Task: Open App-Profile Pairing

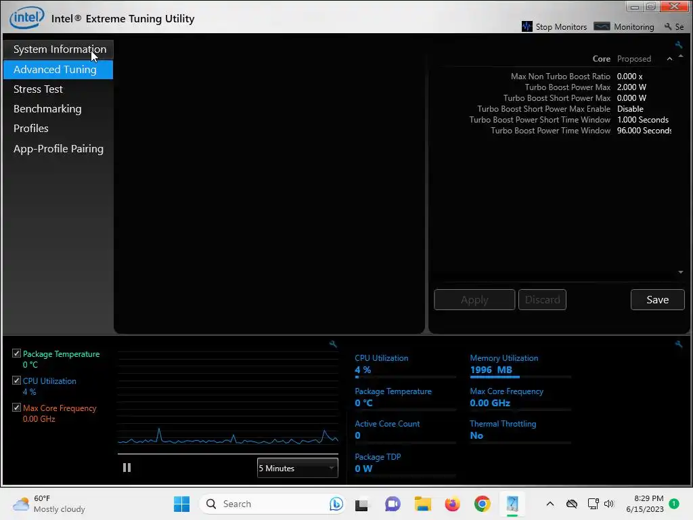Action: pyautogui.click(x=58, y=148)
